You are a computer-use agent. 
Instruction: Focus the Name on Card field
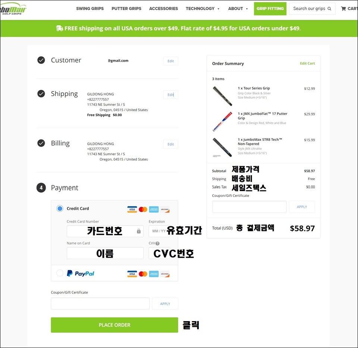pos(105,253)
